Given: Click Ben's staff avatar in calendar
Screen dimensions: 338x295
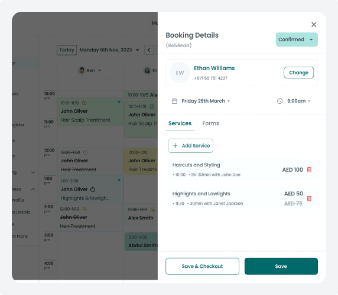Looking at the screenshot, I should 82,71.
